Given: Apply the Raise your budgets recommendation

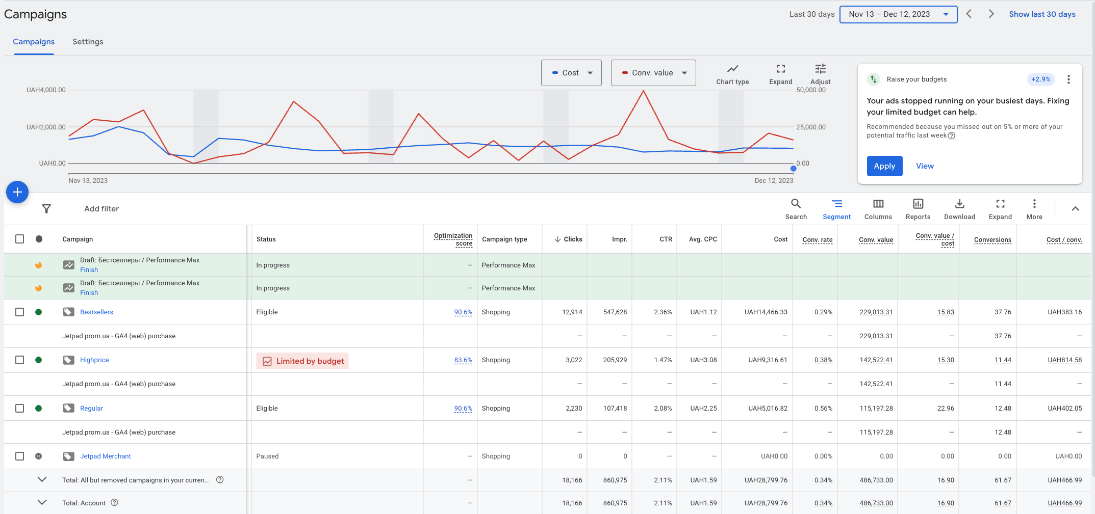Looking at the screenshot, I should [884, 166].
